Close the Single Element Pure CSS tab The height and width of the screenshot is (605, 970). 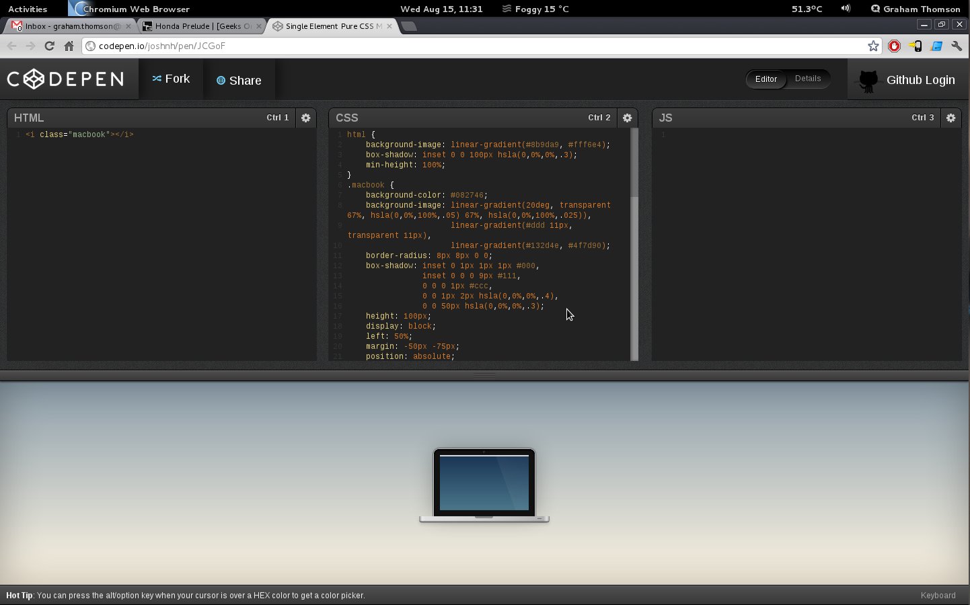point(389,26)
